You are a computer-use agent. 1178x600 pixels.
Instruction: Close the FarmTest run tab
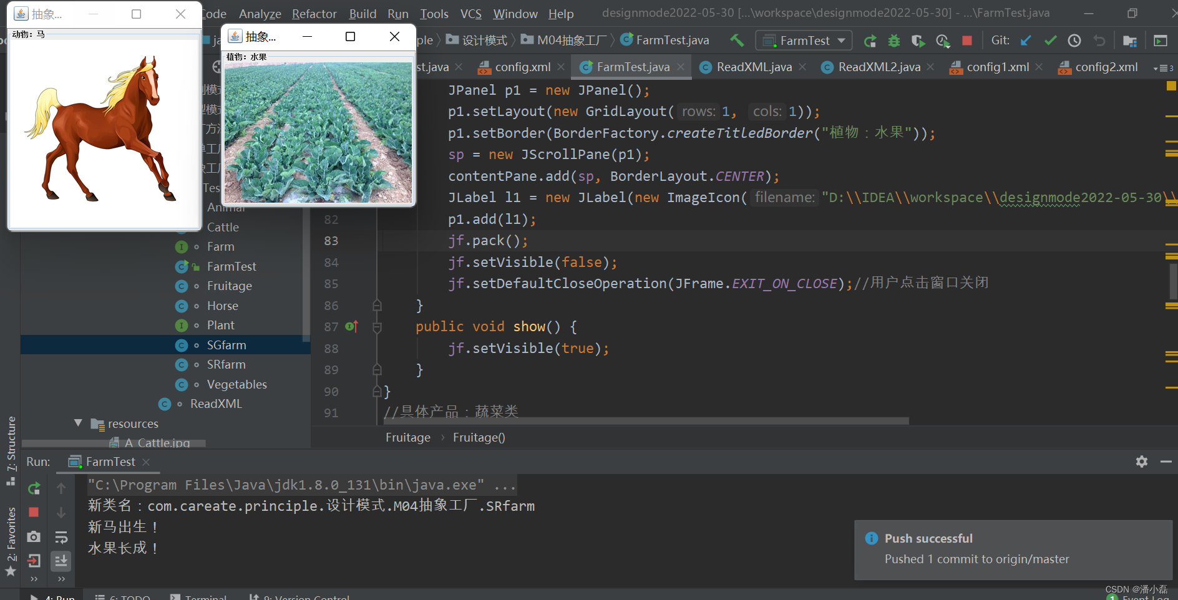point(146,462)
